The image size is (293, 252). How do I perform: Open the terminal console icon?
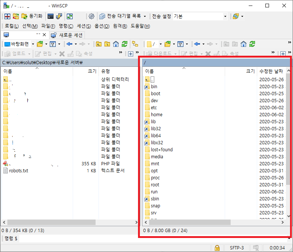coord(51,16)
